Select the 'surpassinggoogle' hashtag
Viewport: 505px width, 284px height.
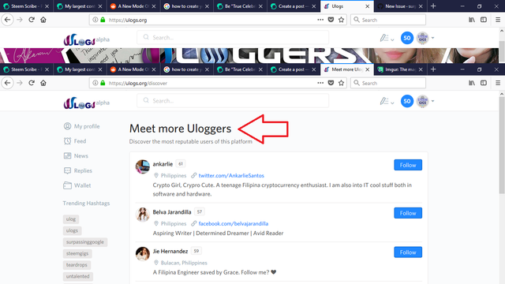pyautogui.click(x=85, y=242)
